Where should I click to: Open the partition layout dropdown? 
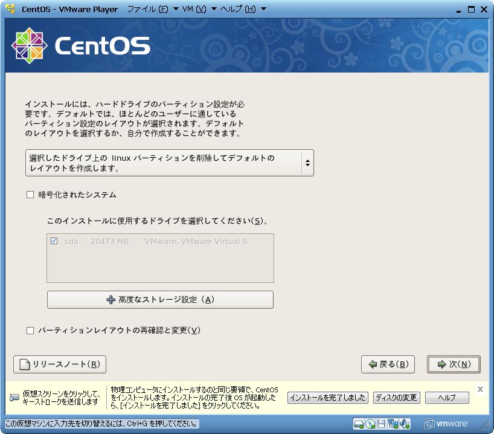(169, 163)
